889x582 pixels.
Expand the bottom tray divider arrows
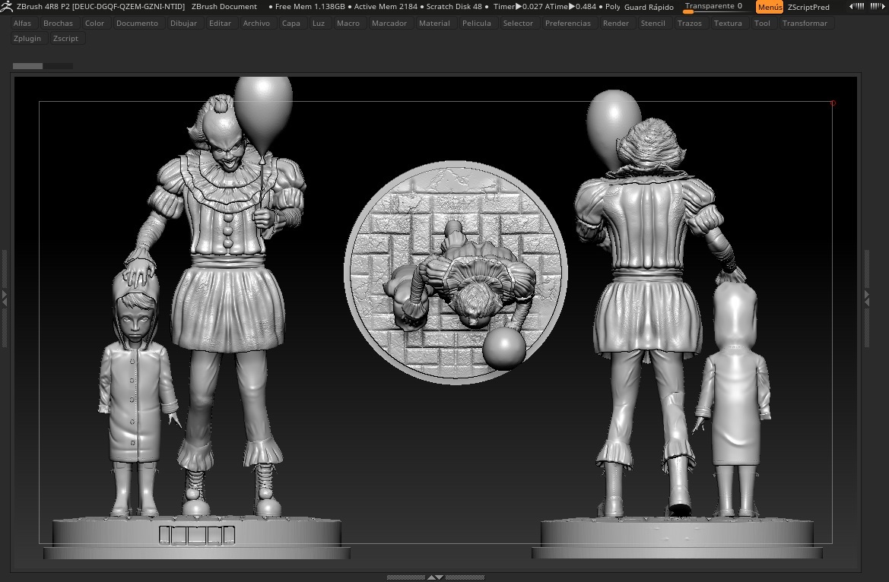coord(436,577)
